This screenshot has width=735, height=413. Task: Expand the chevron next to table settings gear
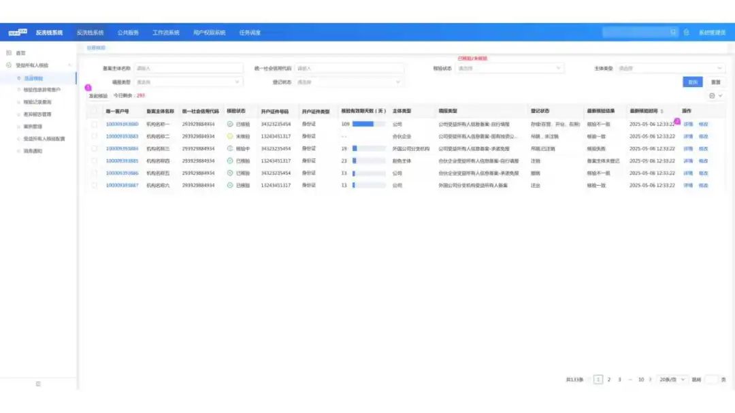coord(721,96)
